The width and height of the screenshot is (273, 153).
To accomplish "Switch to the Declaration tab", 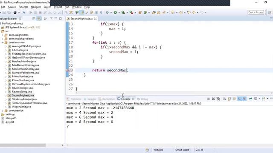I will click(x=107, y=99).
